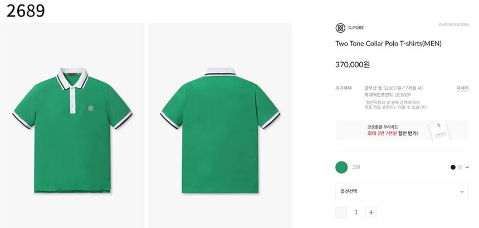Image resolution: width=479 pixels, height=228 pixels.
Task: Click the quantity number field
Action: 356,212
